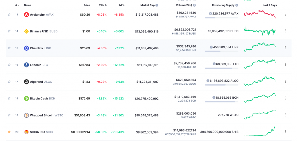Viewport: 297px width, 141px height.
Task: Open the Litecoin row three-dot menu
Action: (285, 64)
